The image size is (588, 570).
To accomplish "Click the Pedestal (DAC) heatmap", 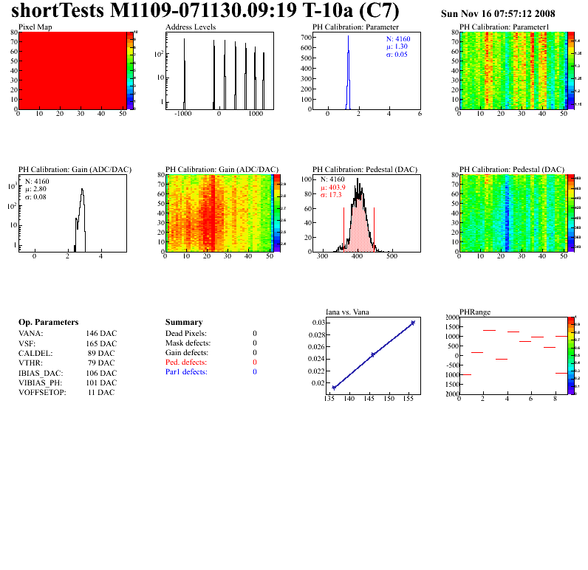I will tap(513, 213).
